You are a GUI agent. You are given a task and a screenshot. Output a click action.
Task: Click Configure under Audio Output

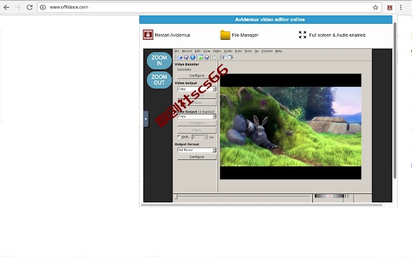point(197,123)
